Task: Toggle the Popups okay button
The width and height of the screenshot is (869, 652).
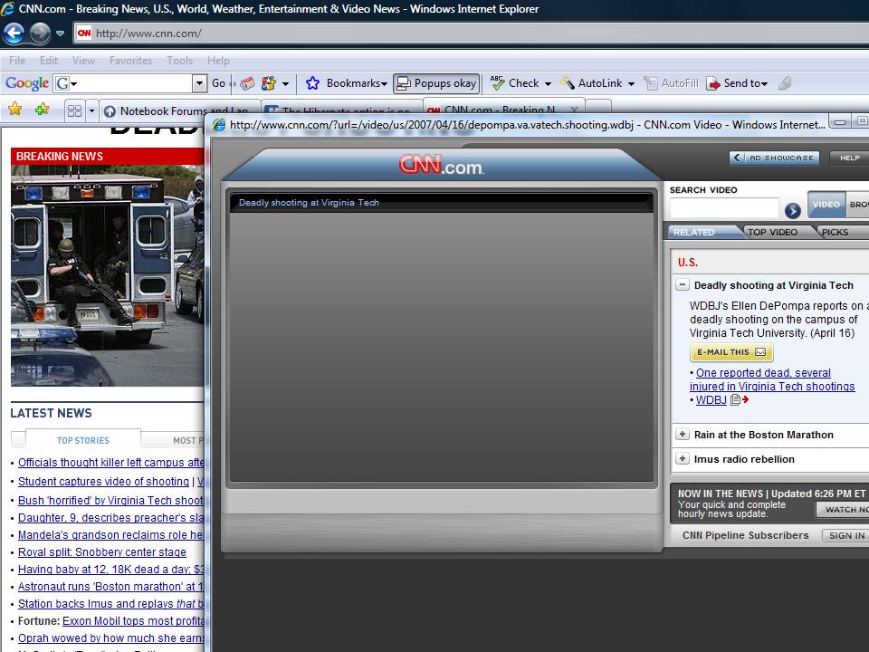Action: click(x=436, y=83)
